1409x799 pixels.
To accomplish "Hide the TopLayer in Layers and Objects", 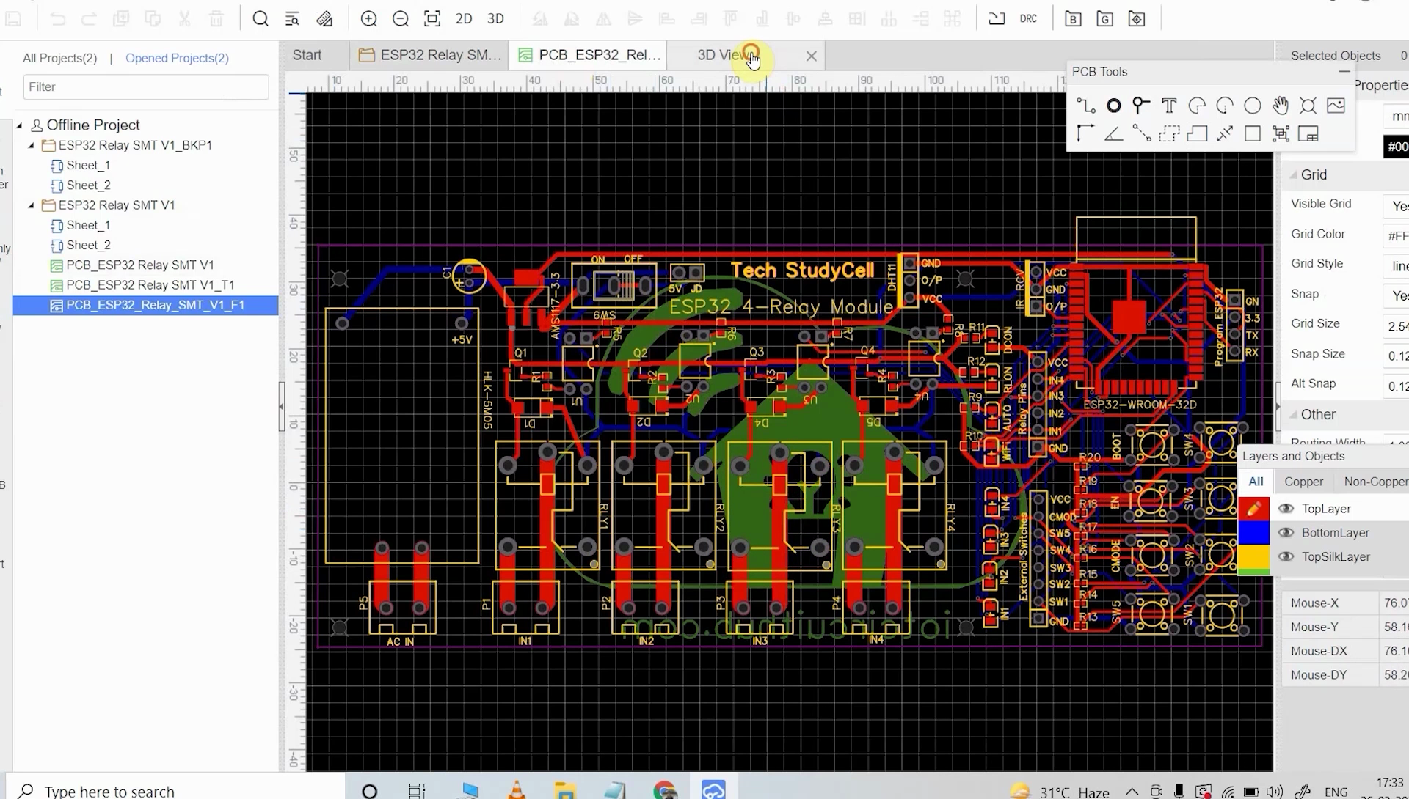I will [x=1287, y=508].
